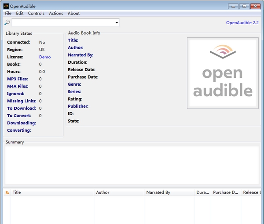Click the Genre label
The height and width of the screenshot is (224, 264).
74,84
